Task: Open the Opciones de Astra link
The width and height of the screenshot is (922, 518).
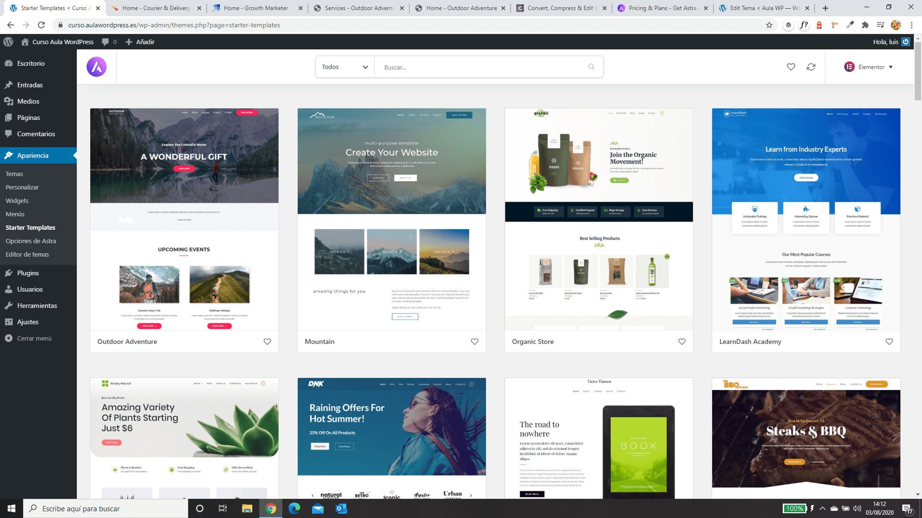Action: pos(31,241)
